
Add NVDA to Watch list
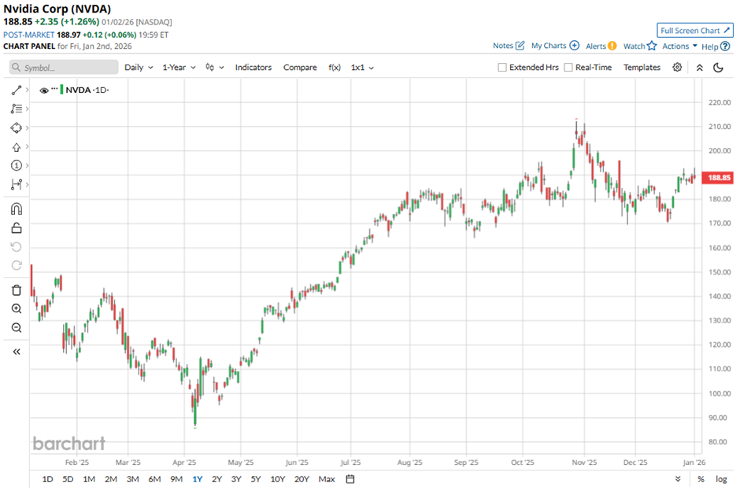tap(640, 46)
